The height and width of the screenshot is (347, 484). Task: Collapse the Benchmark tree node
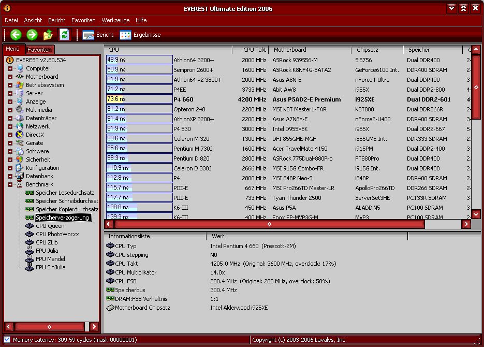(10, 184)
